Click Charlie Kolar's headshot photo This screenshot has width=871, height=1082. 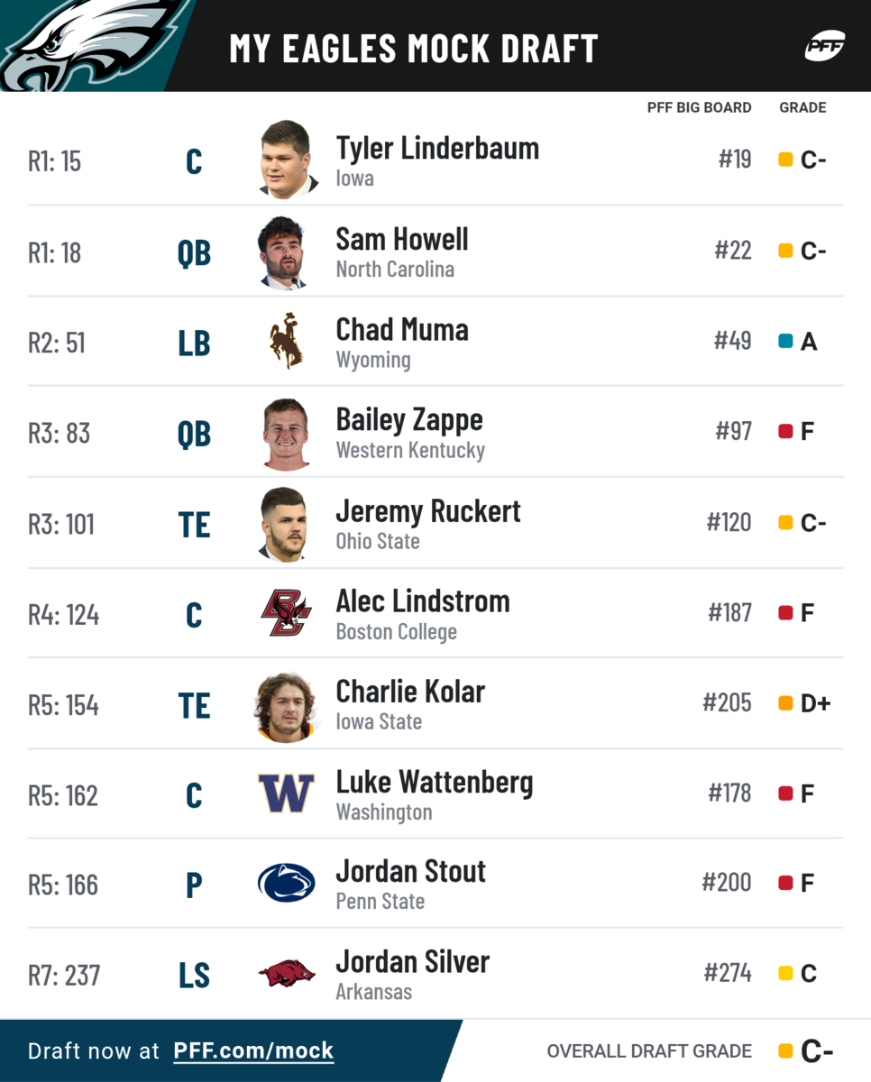[286, 706]
